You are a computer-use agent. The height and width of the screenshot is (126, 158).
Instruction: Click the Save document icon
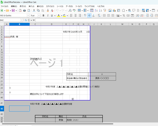click(x=13, y=10)
